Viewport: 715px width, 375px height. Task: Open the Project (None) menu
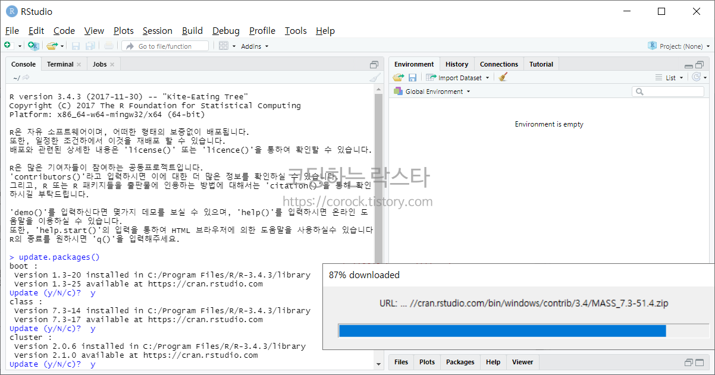679,46
